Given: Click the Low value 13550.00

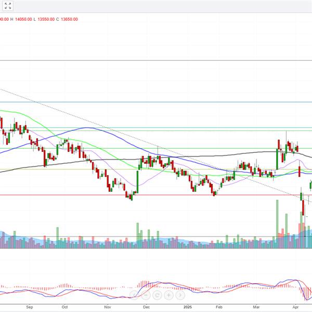Looking at the screenshot, I should click(x=46, y=19).
